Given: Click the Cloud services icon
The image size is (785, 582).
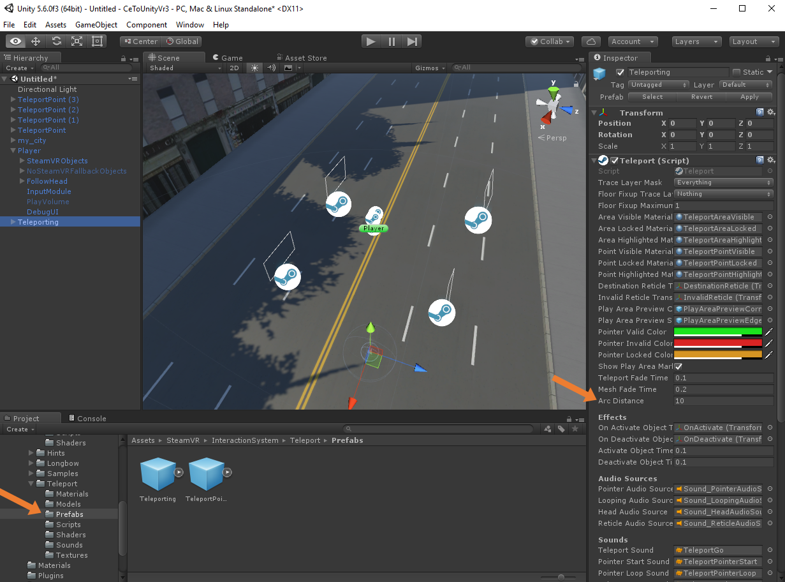Looking at the screenshot, I should (591, 41).
